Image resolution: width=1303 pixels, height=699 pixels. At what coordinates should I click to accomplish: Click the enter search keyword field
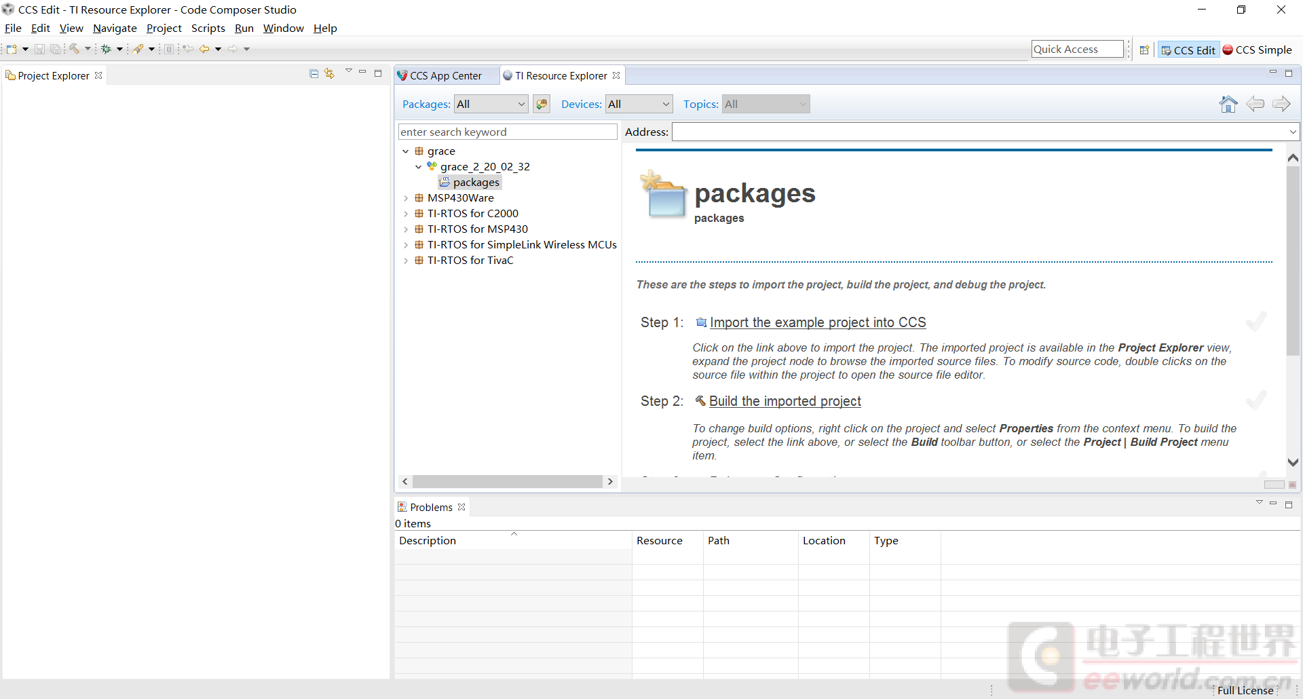tap(507, 132)
